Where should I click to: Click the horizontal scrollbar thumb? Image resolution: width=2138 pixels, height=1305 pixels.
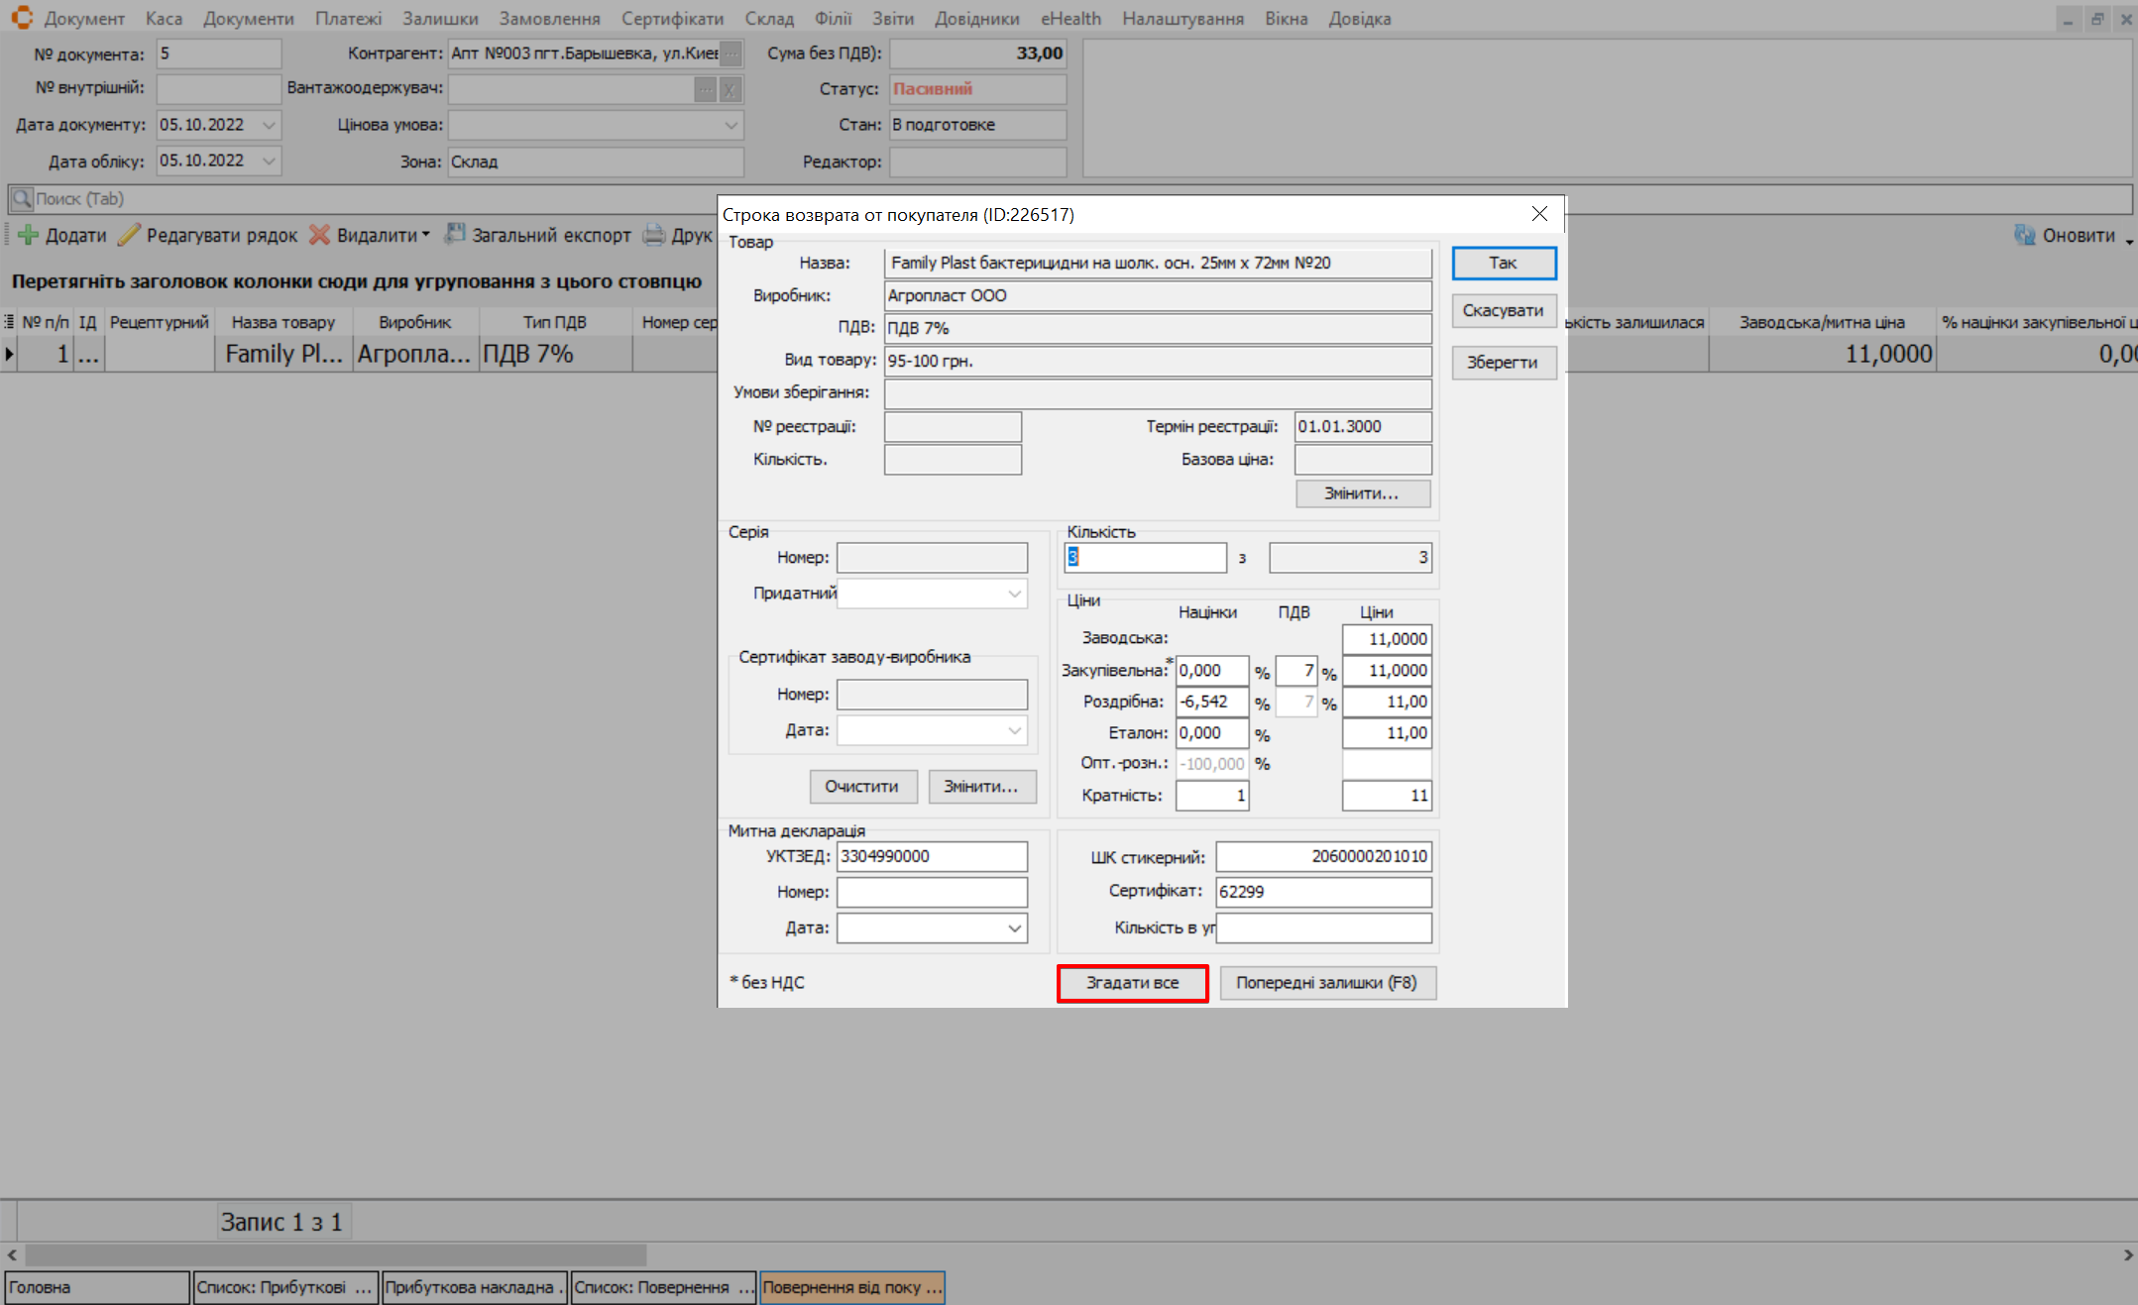(335, 1254)
